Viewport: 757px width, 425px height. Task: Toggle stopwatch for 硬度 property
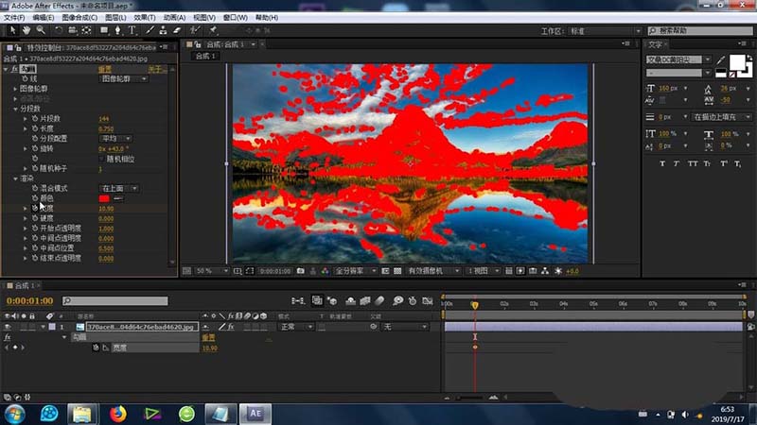(36, 218)
